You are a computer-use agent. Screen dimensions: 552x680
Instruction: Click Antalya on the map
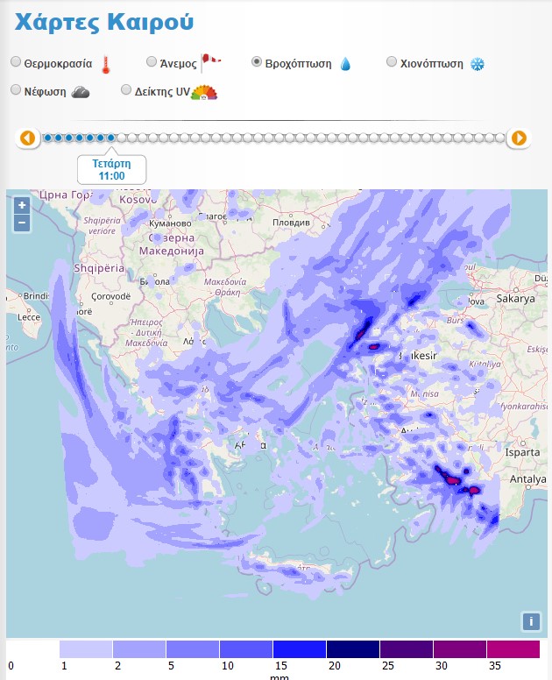click(527, 479)
